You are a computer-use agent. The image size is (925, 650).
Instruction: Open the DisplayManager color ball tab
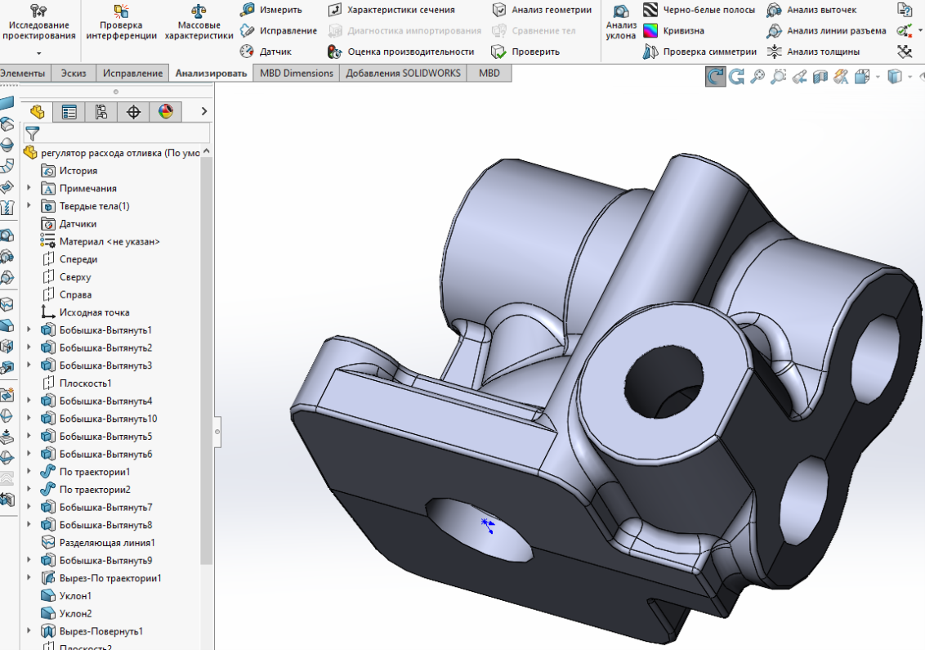coord(166,112)
